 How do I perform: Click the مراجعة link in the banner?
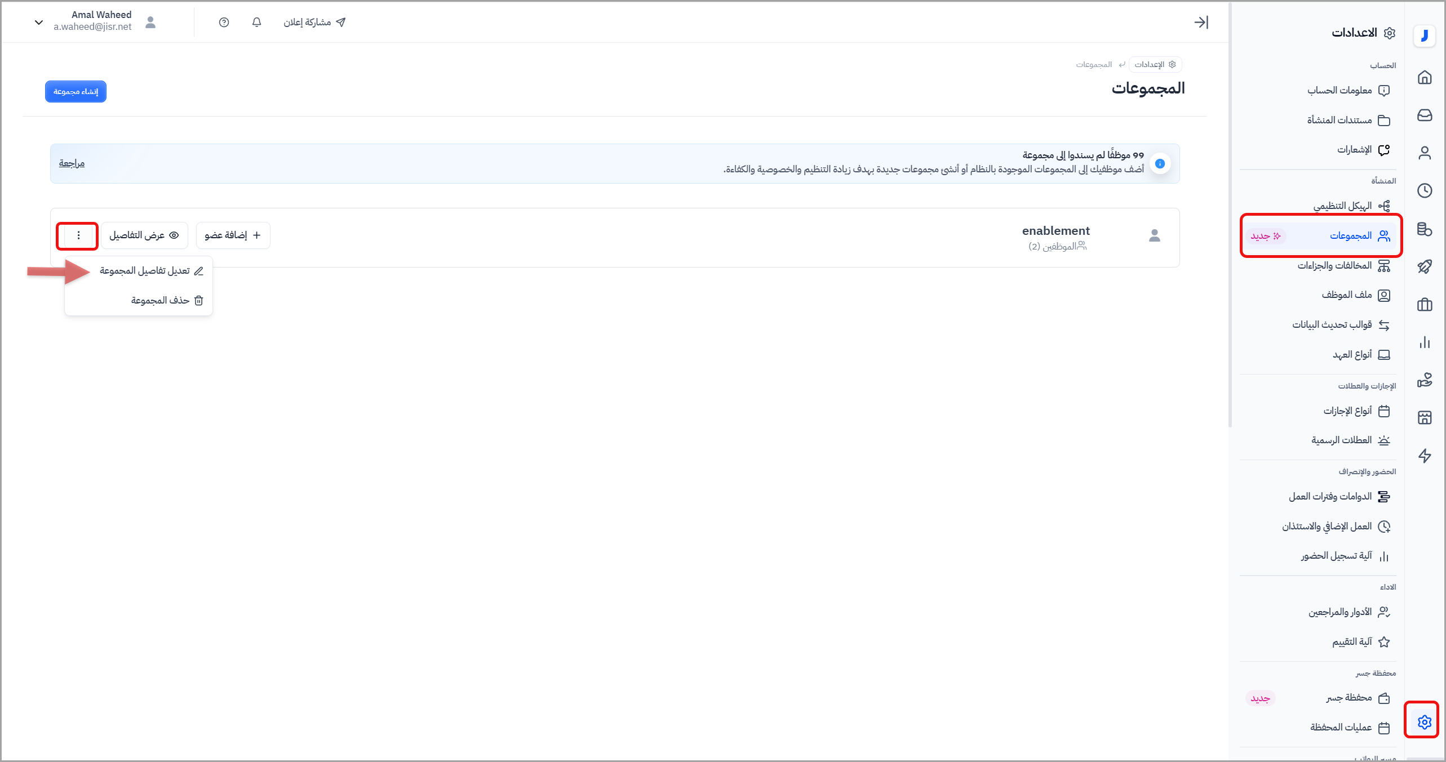pyautogui.click(x=72, y=163)
